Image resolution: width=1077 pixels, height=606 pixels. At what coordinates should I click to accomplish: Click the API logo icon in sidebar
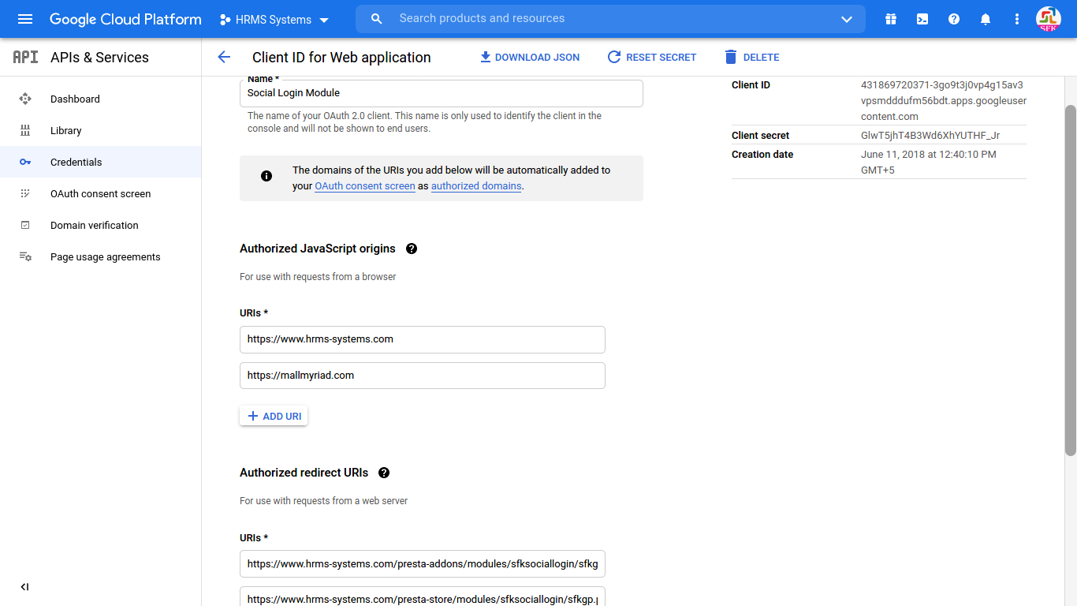click(x=25, y=57)
